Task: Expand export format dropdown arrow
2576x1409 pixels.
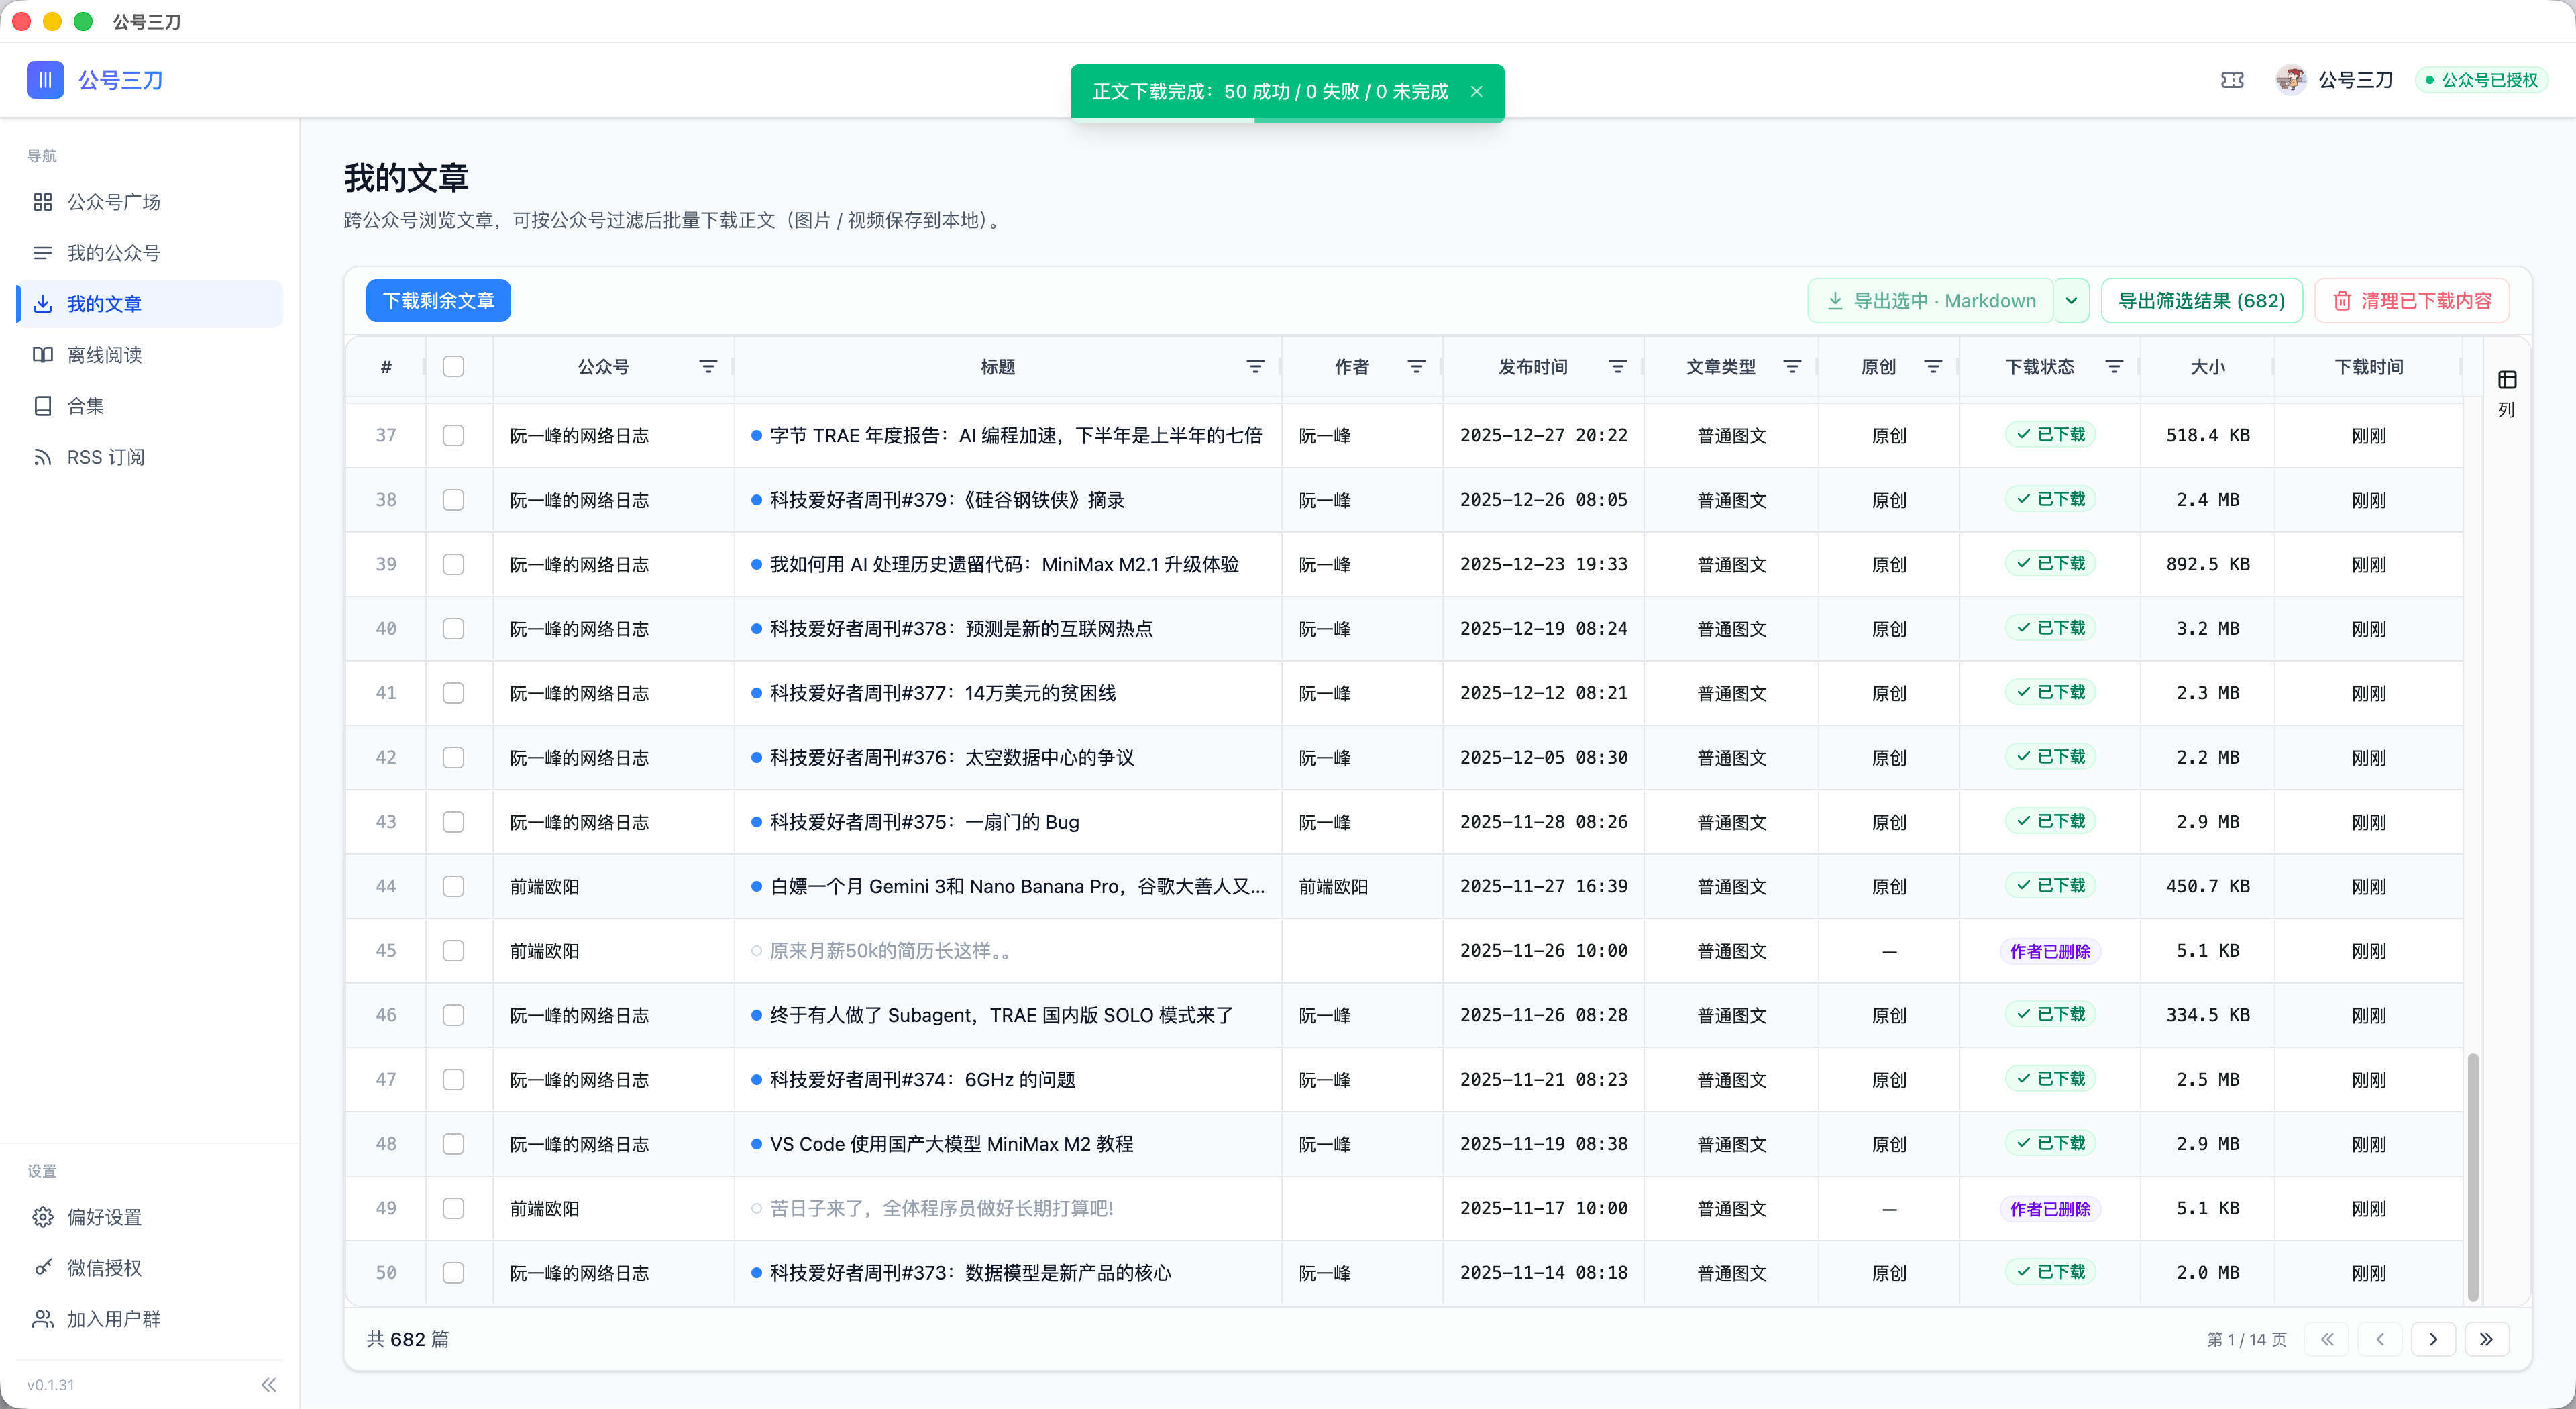Action: pos(2071,300)
